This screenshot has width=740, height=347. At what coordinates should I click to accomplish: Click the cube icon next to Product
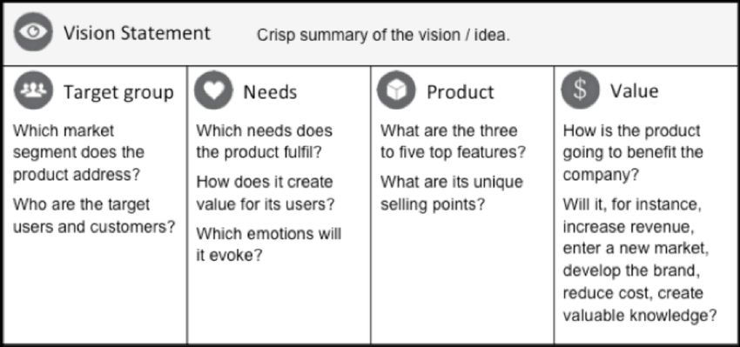tap(396, 90)
